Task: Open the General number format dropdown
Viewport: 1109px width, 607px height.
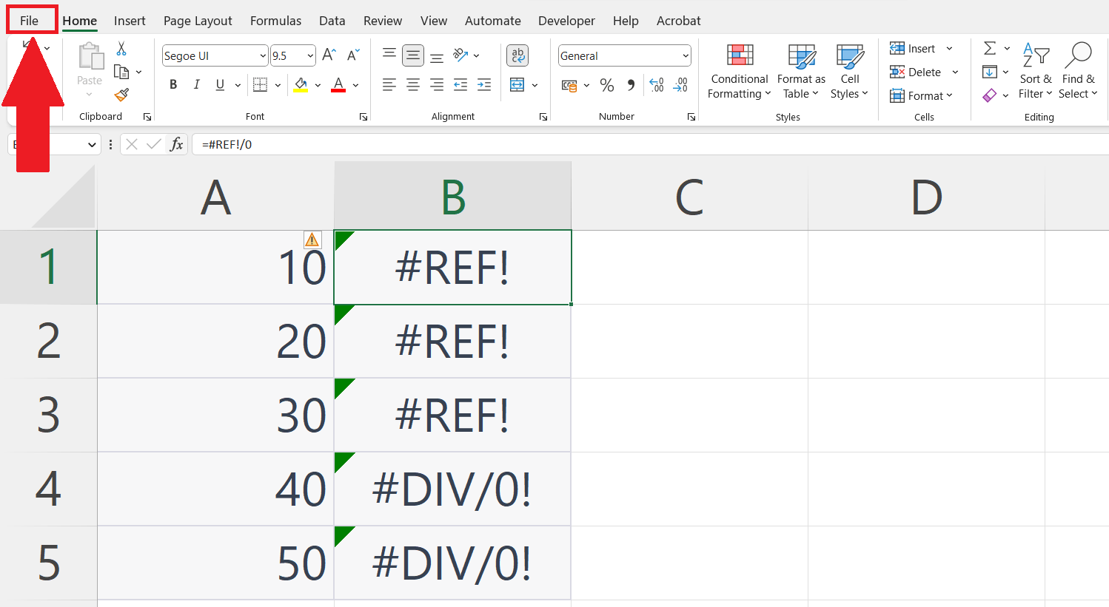Action: 624,55
